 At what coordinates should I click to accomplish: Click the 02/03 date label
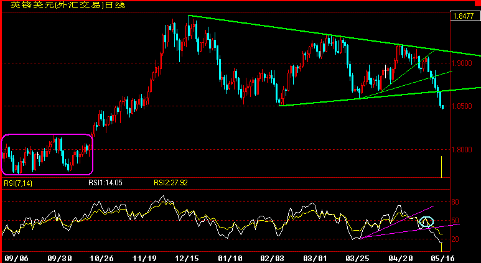[273, 258]
